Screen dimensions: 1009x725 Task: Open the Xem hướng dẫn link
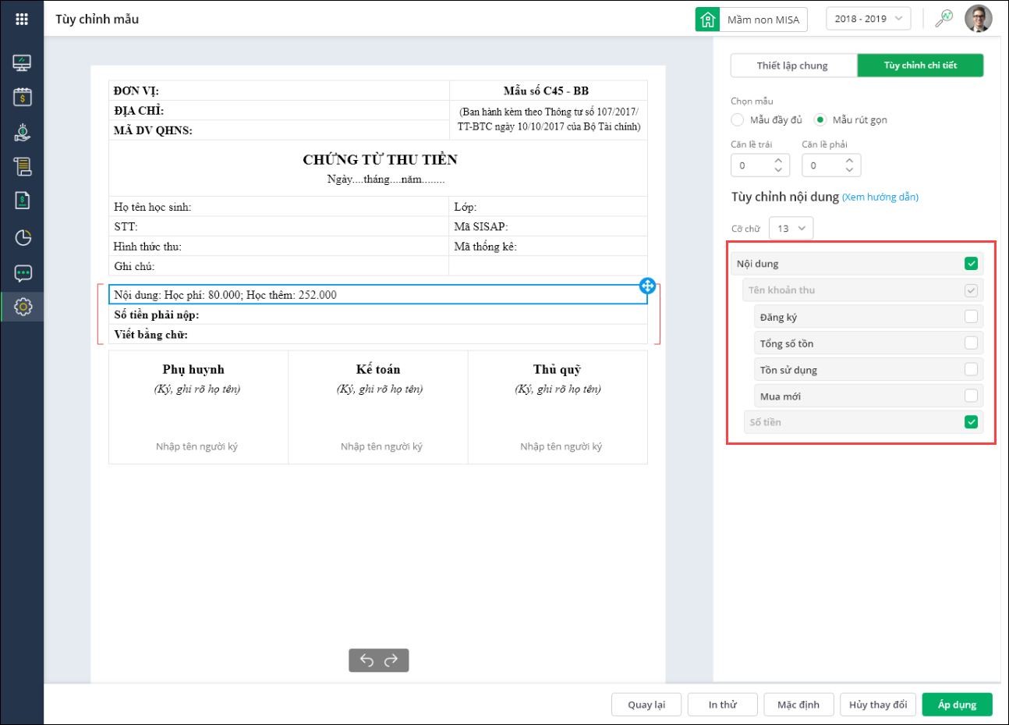pos(880,197)
